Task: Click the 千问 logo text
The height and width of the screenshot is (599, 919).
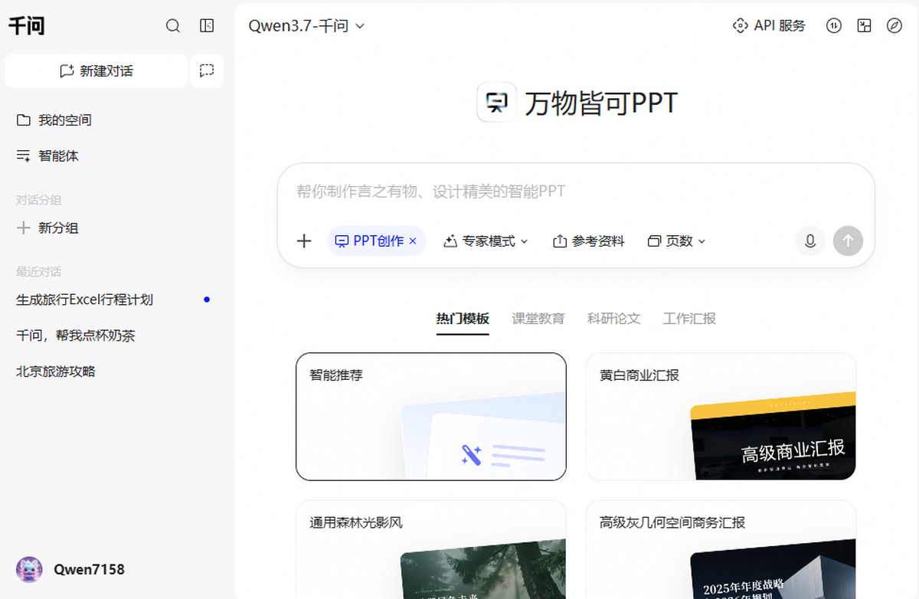Action: [27, 26]
